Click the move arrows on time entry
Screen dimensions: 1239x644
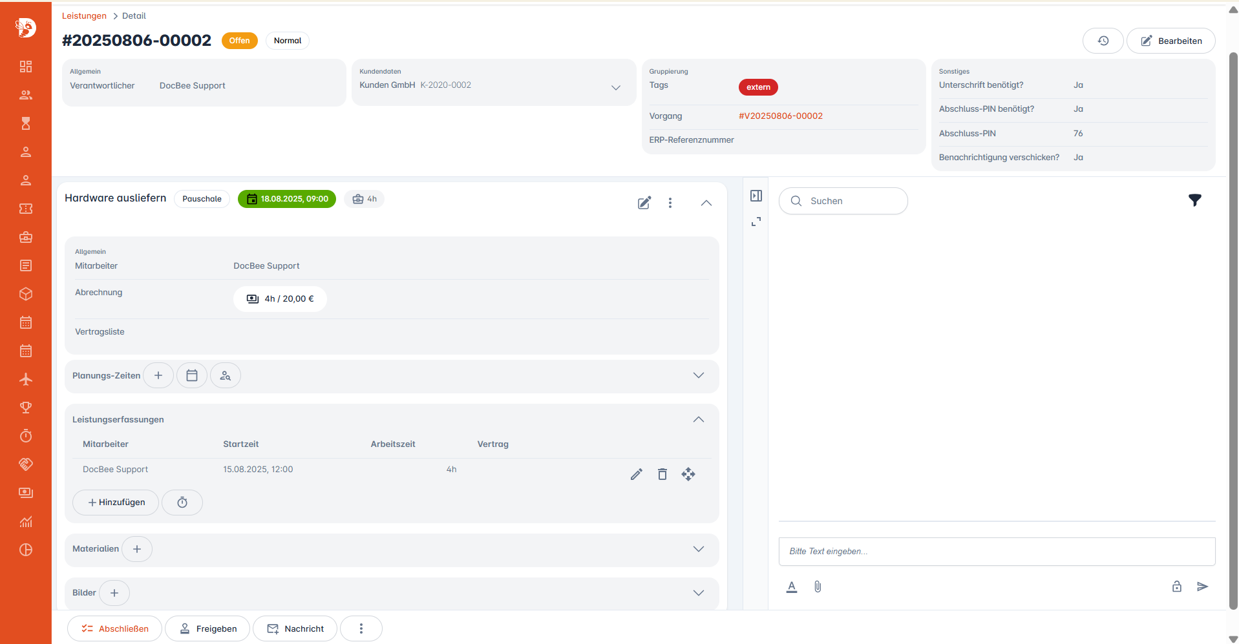(x=688, y=474)
